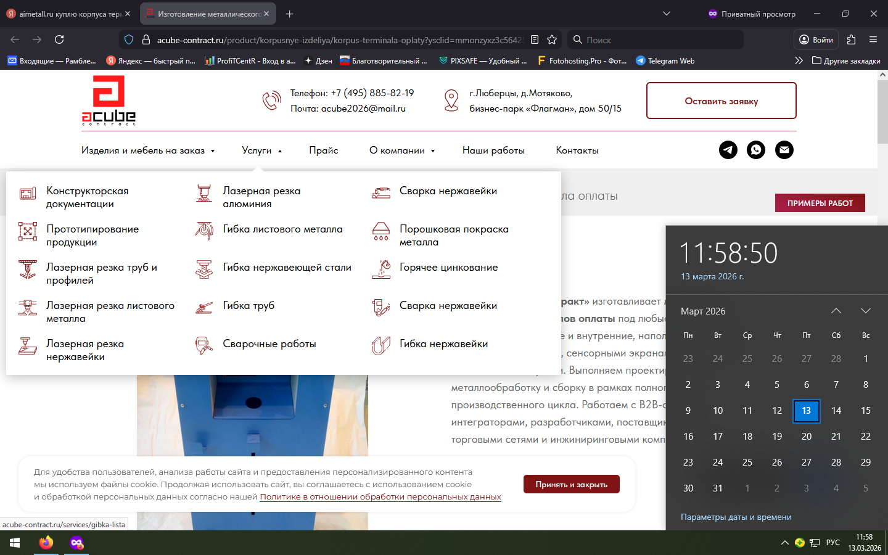Go to previous month in calendar
The width and height of the screenshot is (888, 555).
(836, 311)
